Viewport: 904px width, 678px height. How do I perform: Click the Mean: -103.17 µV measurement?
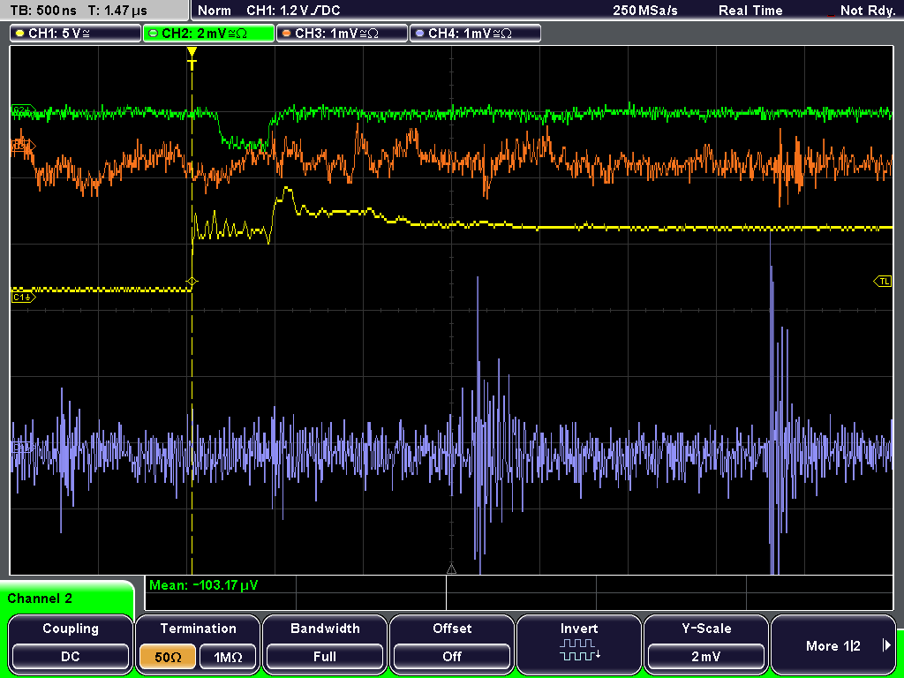pyautogui.click(x=204, y=585)
